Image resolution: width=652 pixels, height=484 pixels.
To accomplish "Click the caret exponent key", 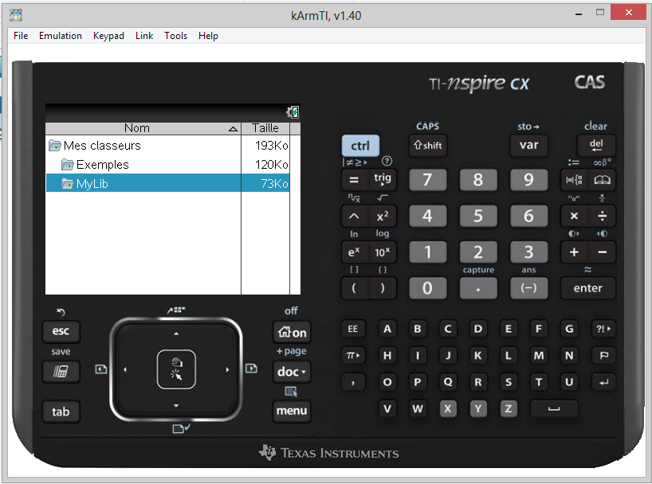I will coord(354,216).
